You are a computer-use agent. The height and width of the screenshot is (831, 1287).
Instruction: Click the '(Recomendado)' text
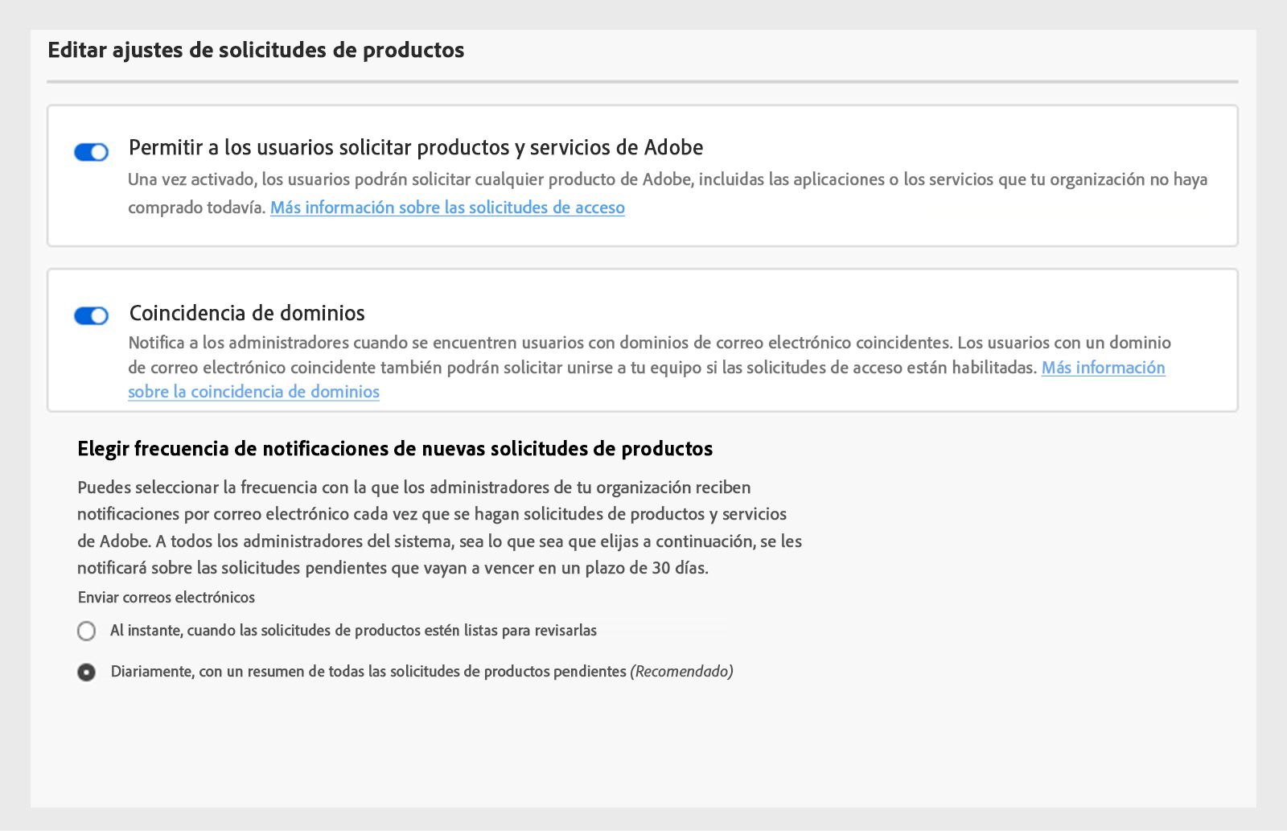tap(681, 672)
